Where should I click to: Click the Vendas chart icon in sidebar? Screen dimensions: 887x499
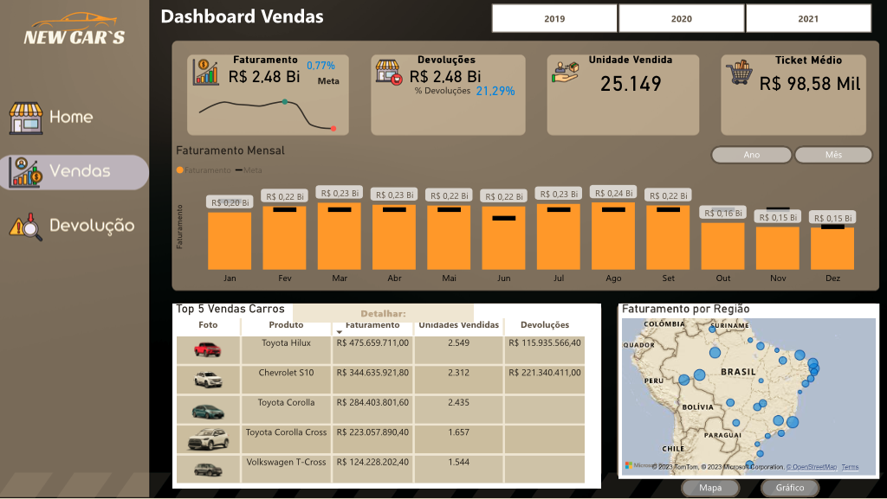(26, 172)
